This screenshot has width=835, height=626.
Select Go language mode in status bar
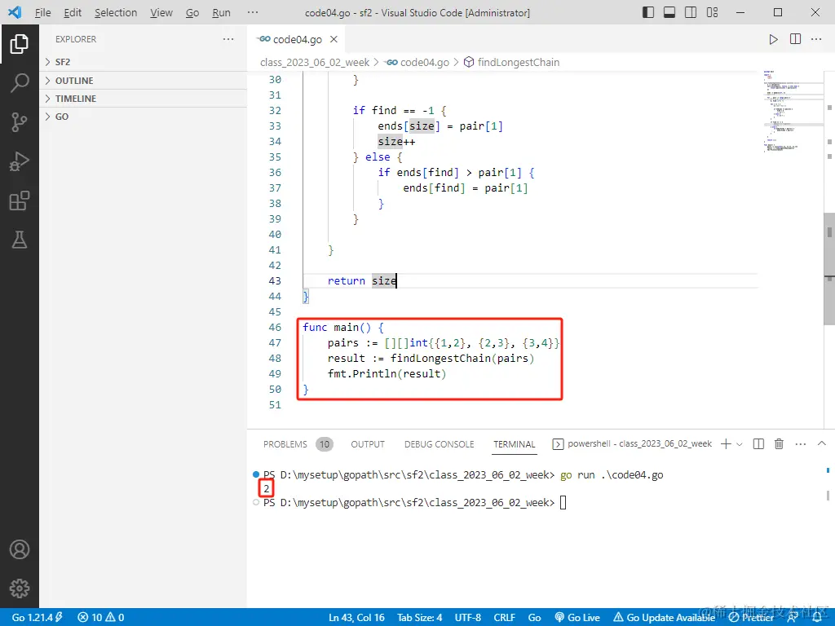(x=534, y=618)
